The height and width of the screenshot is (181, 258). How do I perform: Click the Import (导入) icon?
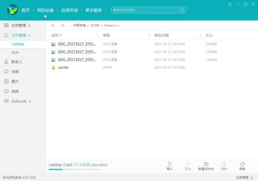169,164
